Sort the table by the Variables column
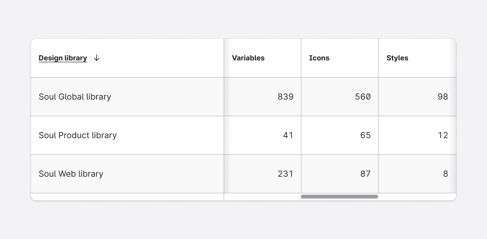The width and height of the screenshot is (487, 239). coord(248,58)
